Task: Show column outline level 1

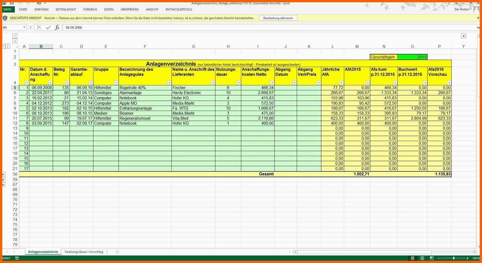Action: pyautogui.click(x=15, y=36)
